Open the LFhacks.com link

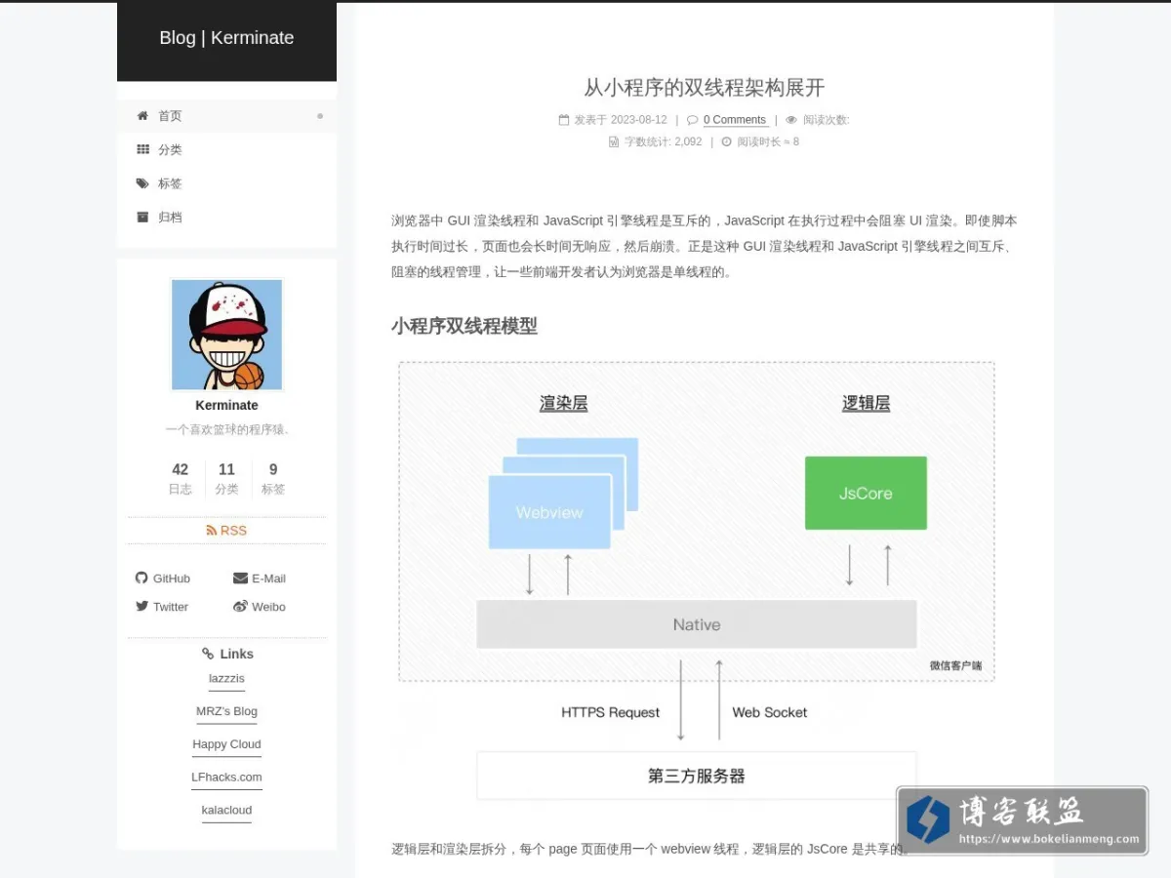point(226,778)
